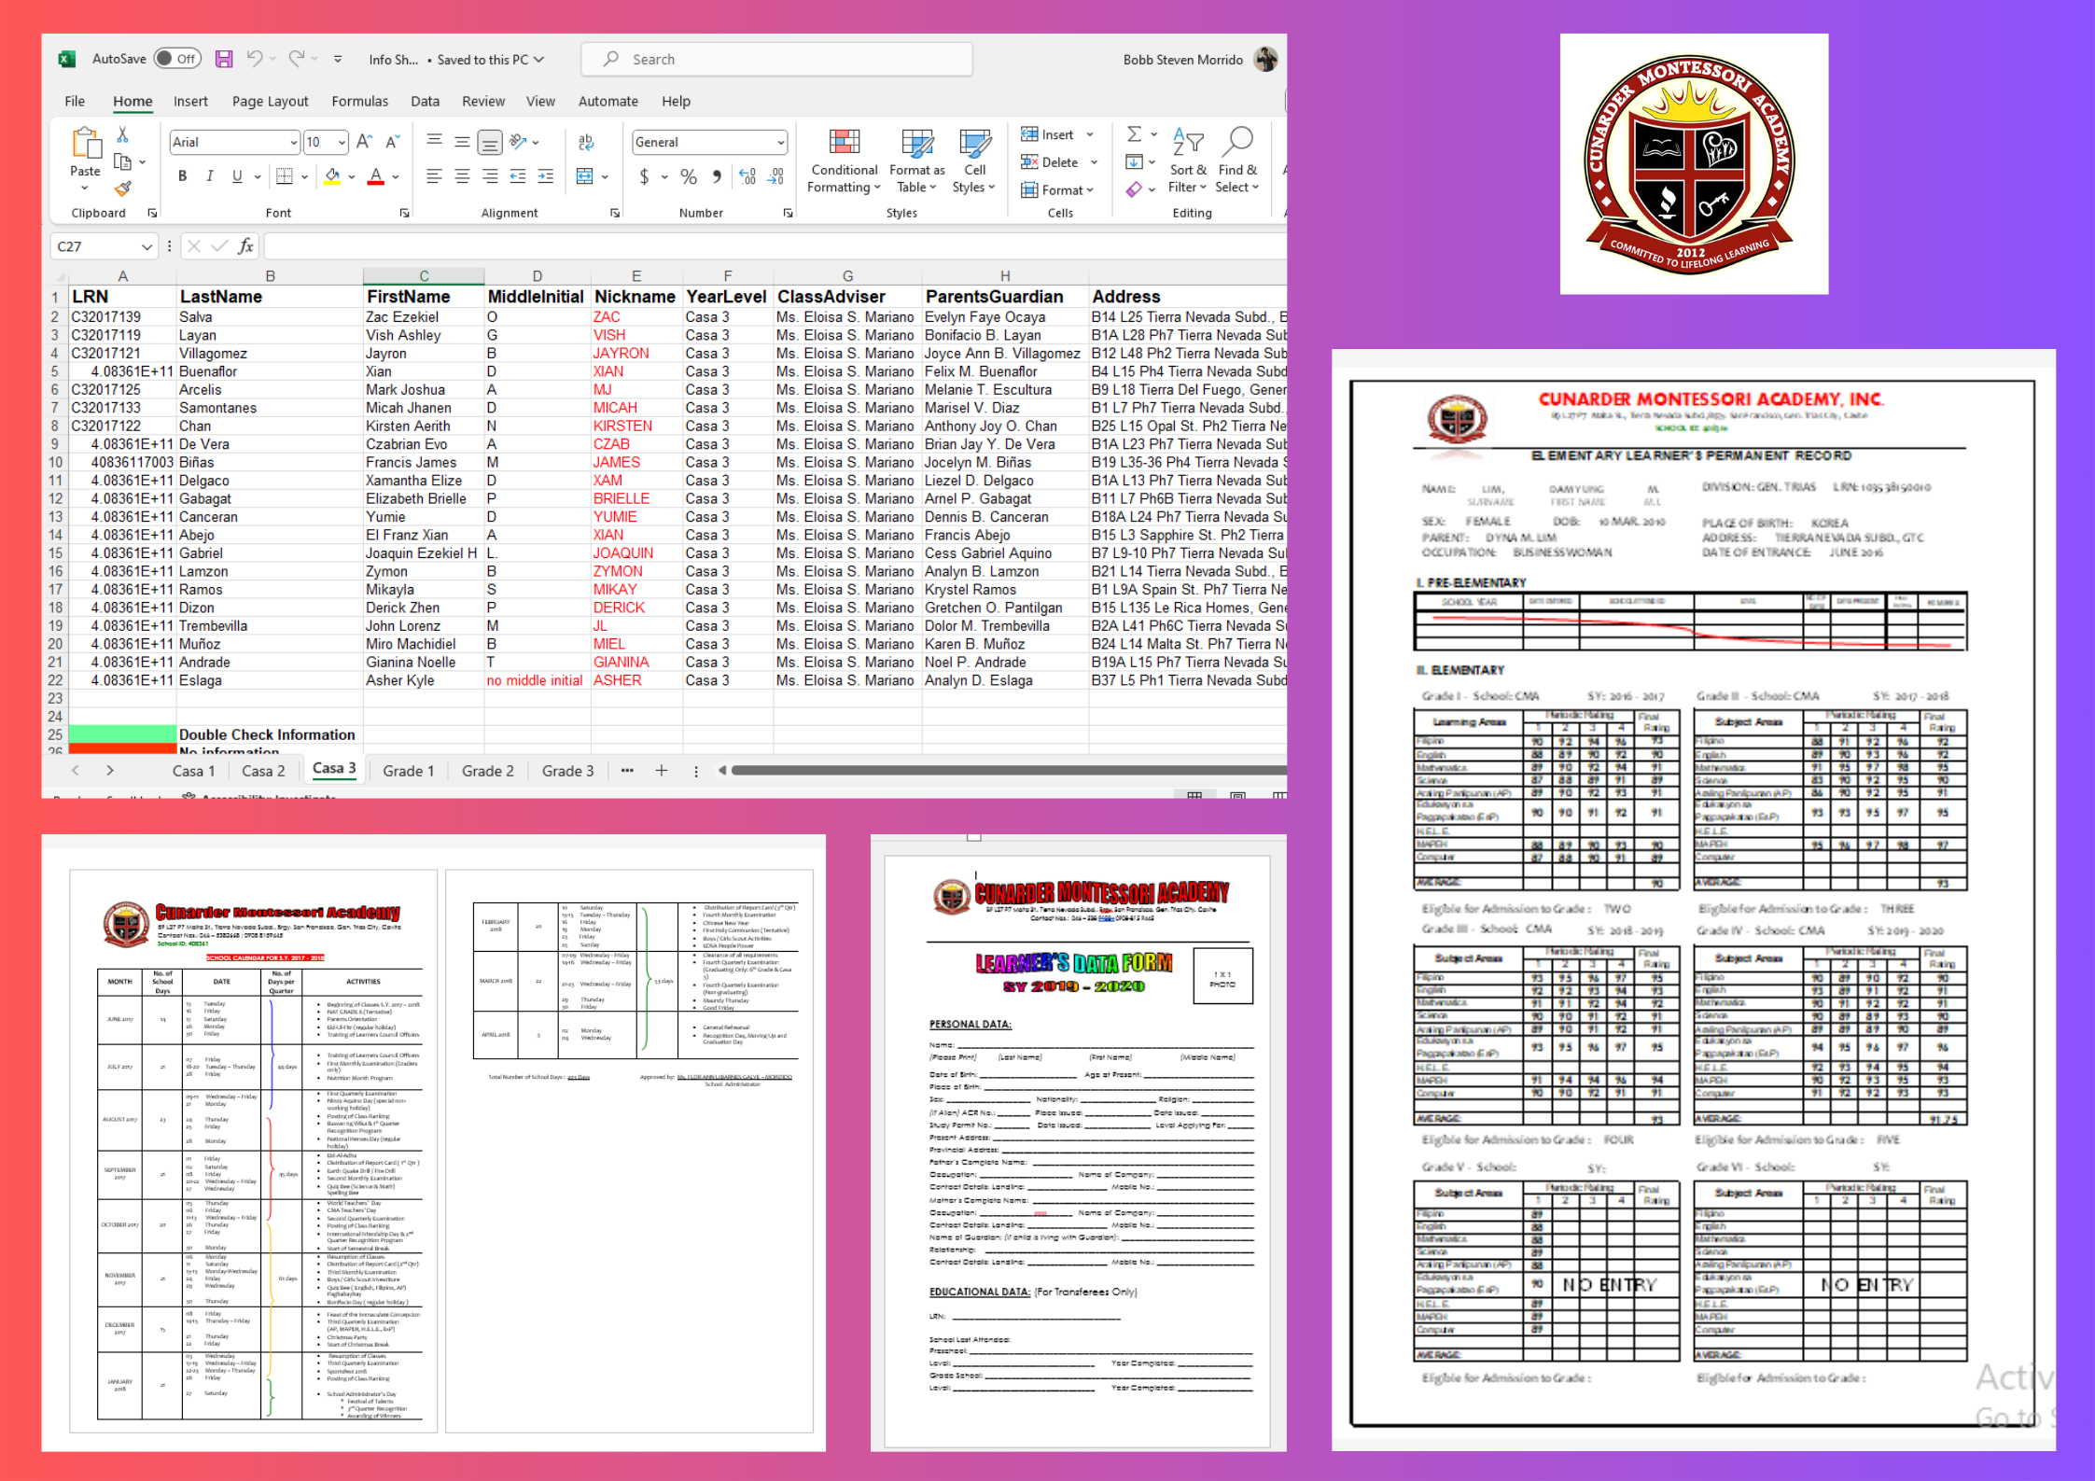The width and height of the screenshot is (2095, 1481).
Task: Open the Arial font name dropdown
Action: pyautogui.click(x=293, y=143)
